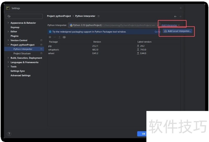The image size is (209, 142).
Task: Open the Add Interpreter link
Action: click(170, 25)
